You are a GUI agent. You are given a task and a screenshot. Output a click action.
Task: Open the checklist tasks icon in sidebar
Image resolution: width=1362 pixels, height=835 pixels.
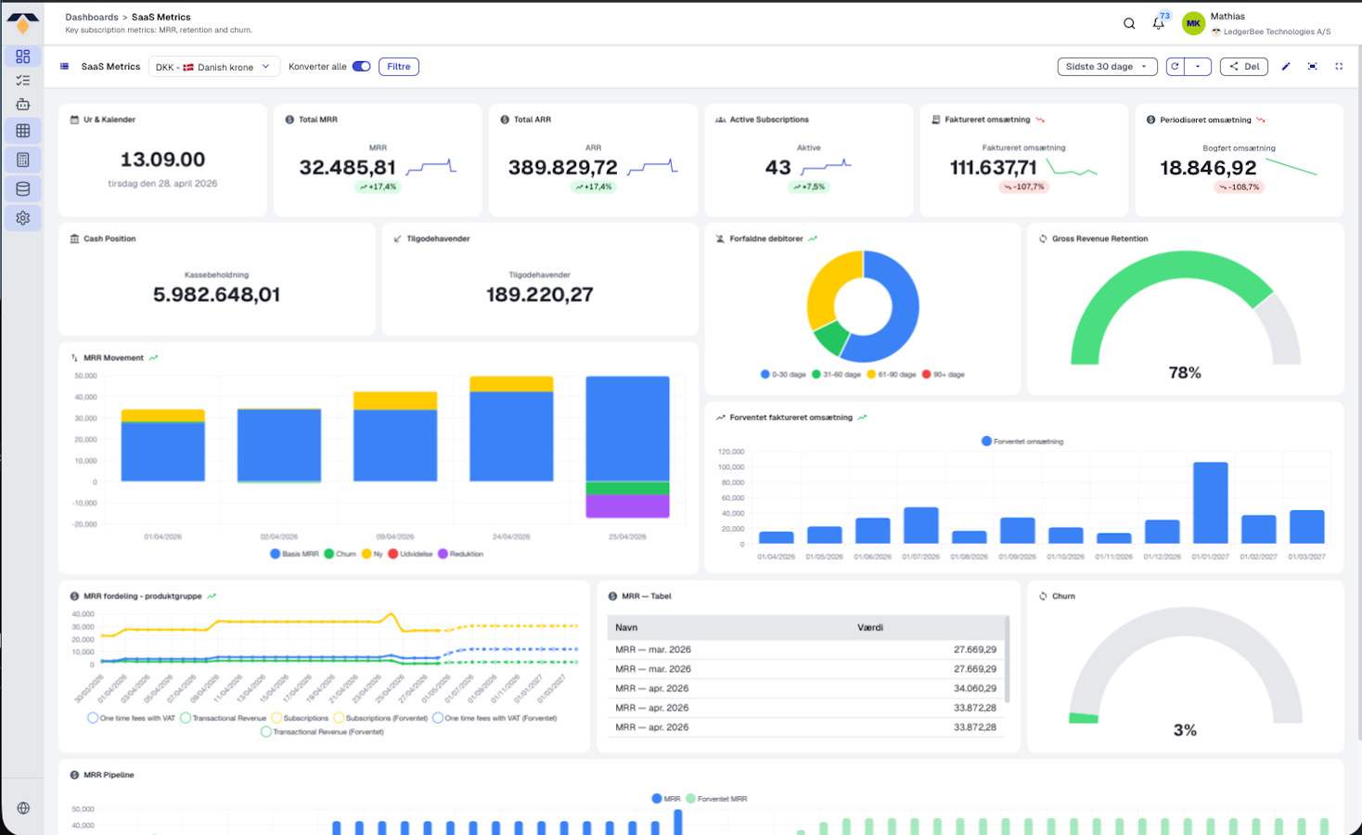click(x=23, y=81)
